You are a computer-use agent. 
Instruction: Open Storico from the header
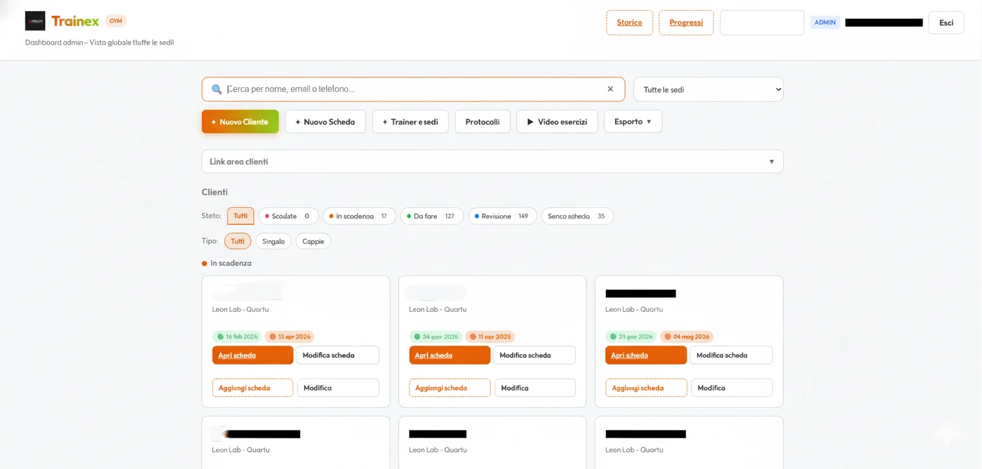[x=629, y=22]
